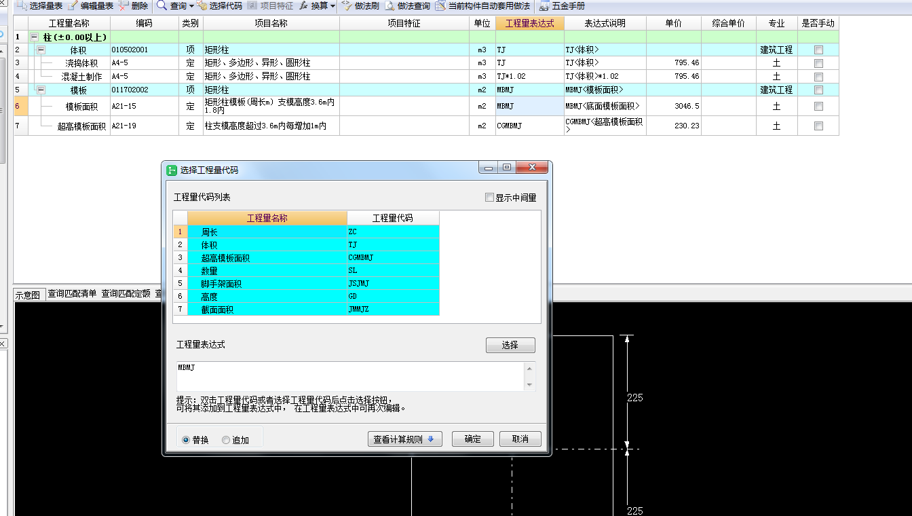Open 编辑量表 from the toolbar
The image size is (912, 516).
point(90,6)
